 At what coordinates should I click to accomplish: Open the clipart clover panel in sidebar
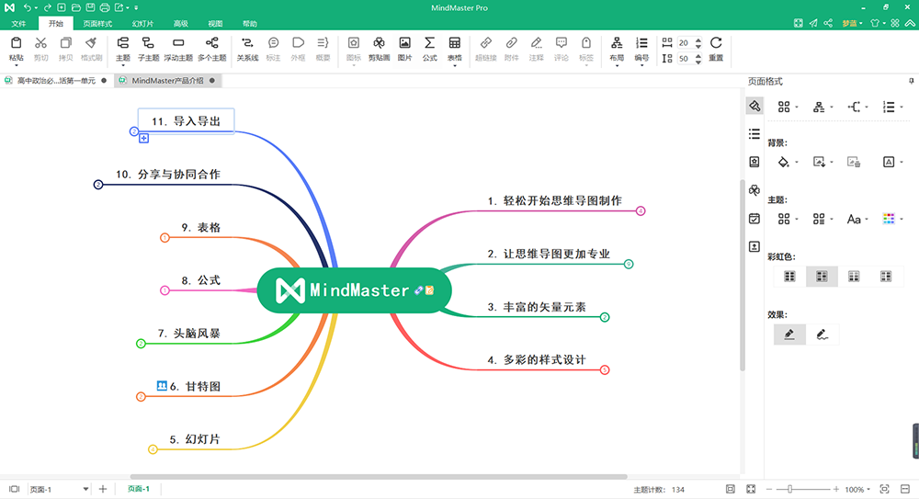[754, 190]
